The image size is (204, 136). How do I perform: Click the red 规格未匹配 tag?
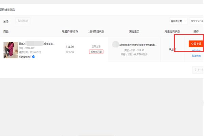pos(96,52)
